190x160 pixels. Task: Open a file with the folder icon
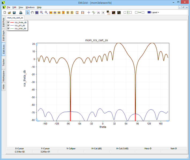pyautogui.click(x=9, y=13)
